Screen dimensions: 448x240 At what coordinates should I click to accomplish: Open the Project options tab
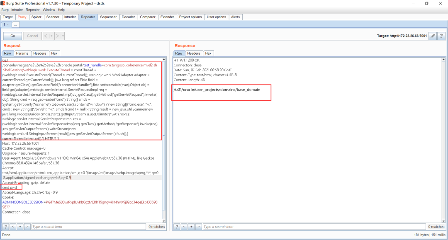(x=190, y=17)
